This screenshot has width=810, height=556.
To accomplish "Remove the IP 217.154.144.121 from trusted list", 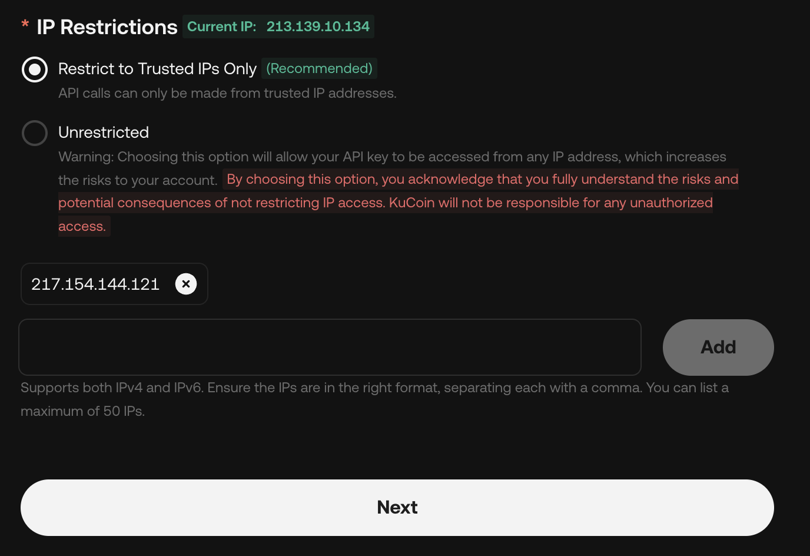I will [186, 284].
